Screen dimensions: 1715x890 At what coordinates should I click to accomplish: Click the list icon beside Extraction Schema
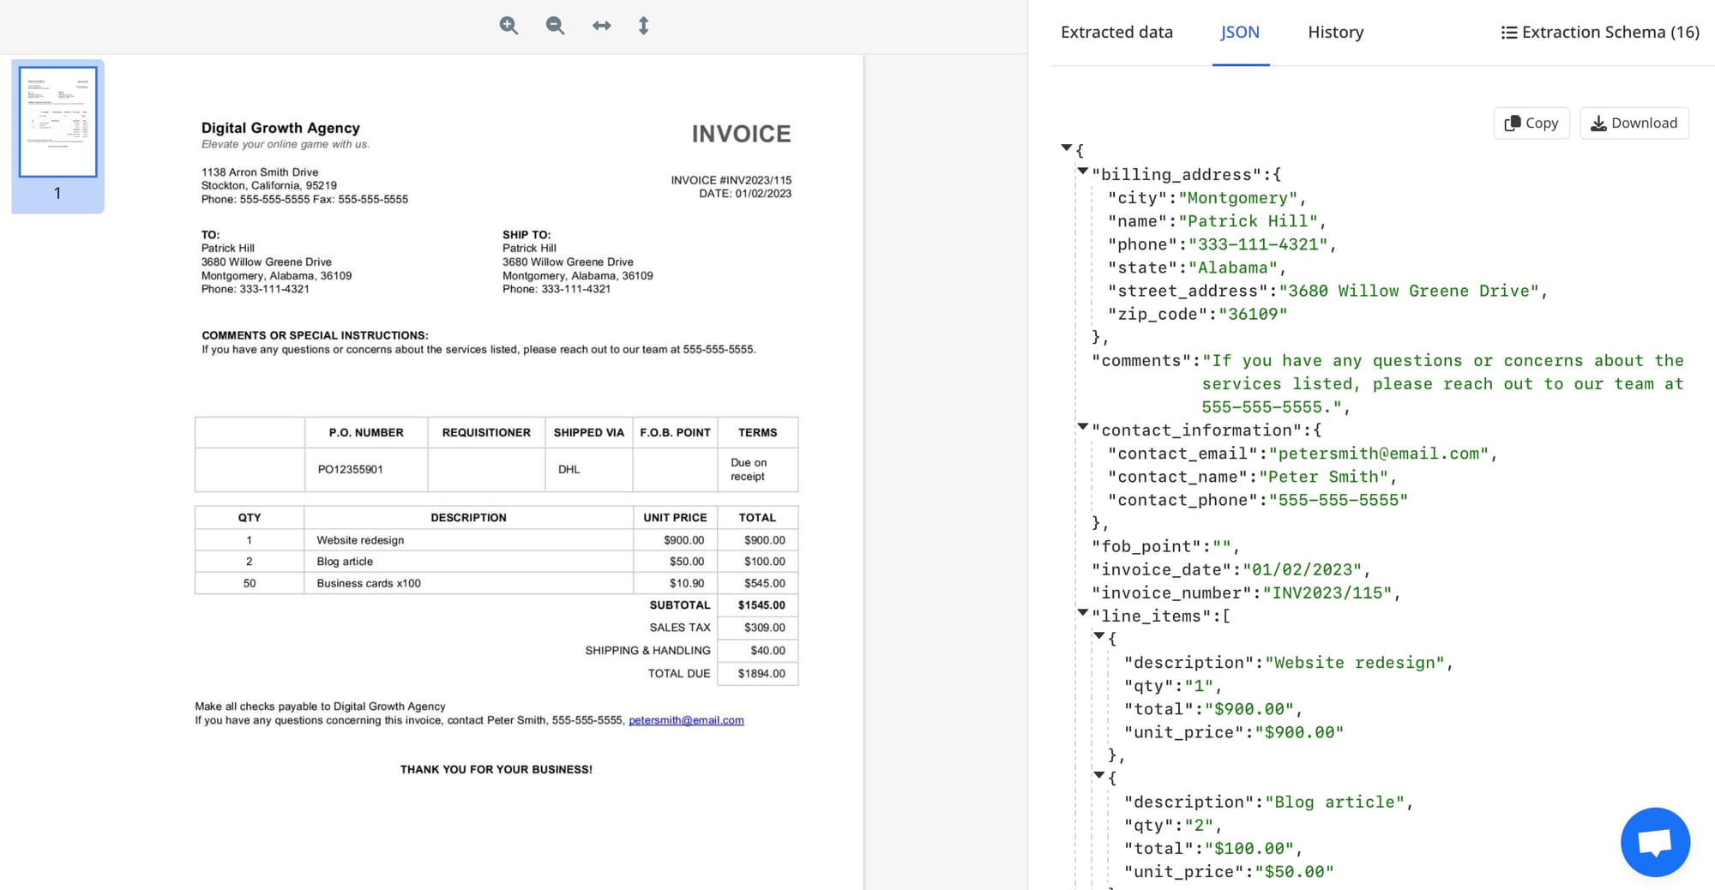point(1508,33)
